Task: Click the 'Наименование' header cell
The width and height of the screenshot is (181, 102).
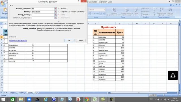Action: point(107,32)
